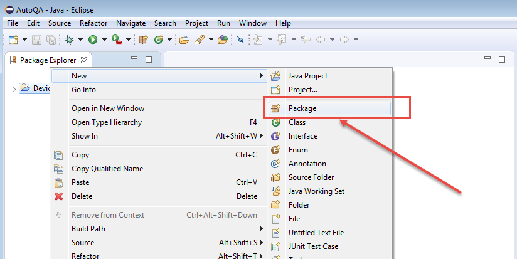Open the Edit menu
The image size is (517, 259).
point(33,23)
